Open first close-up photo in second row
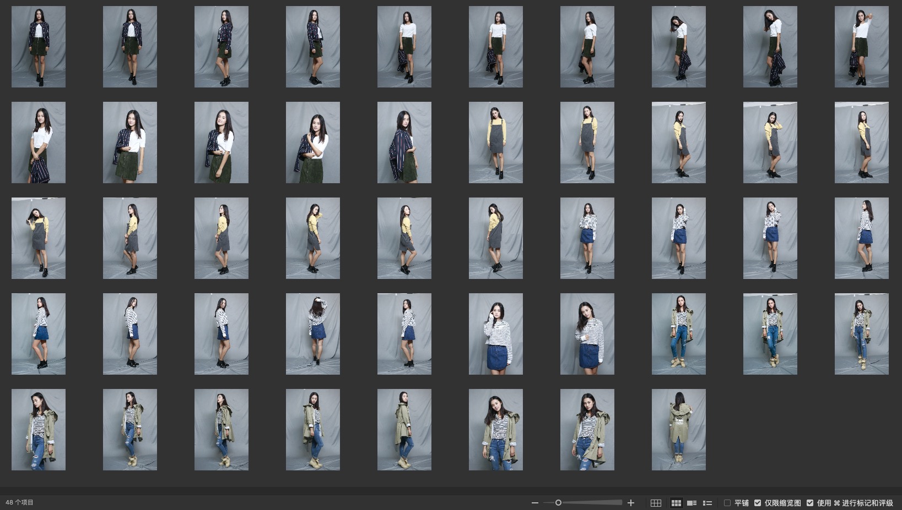 pos(39,142)
